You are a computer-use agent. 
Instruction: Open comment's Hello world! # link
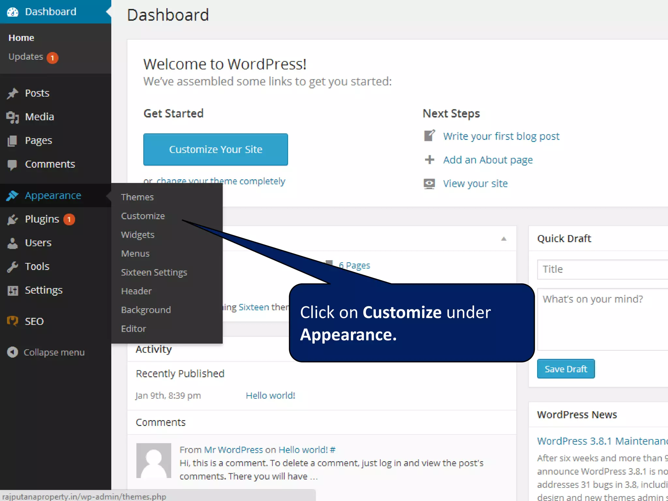(x=307, y=450)
